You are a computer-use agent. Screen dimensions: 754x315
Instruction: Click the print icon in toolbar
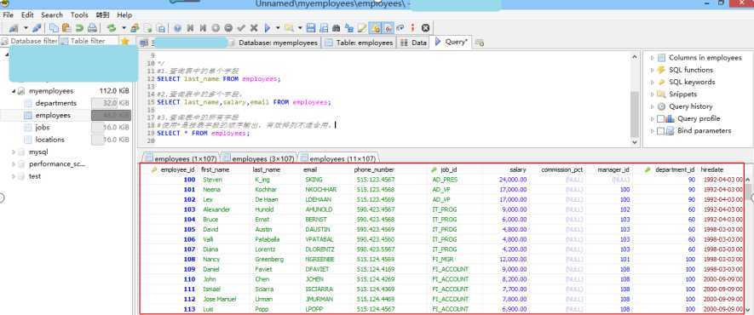[92, 28]
